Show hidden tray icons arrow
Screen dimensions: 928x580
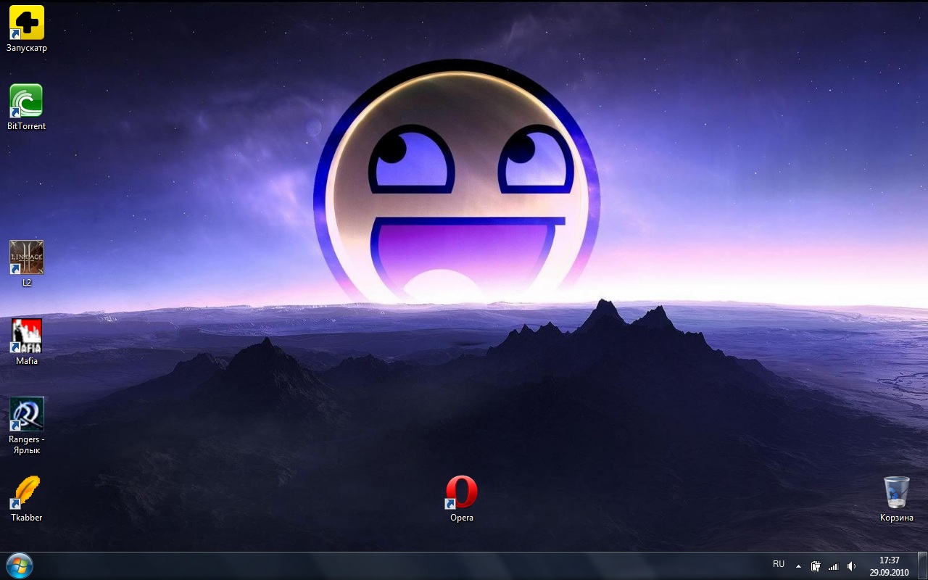(798, 566)
